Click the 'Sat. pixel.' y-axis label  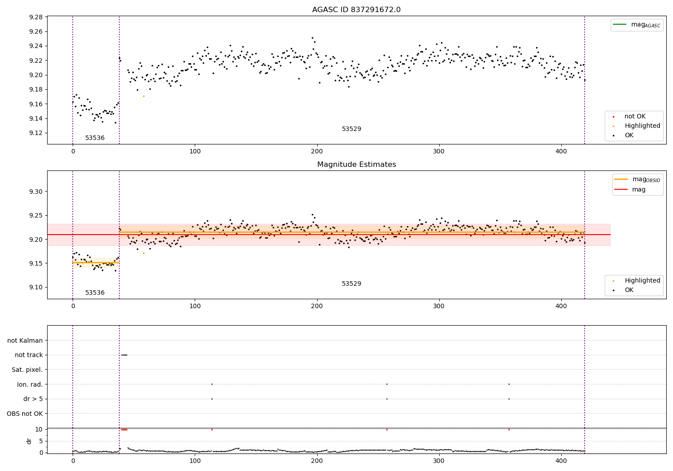click(x=27, y=370)
